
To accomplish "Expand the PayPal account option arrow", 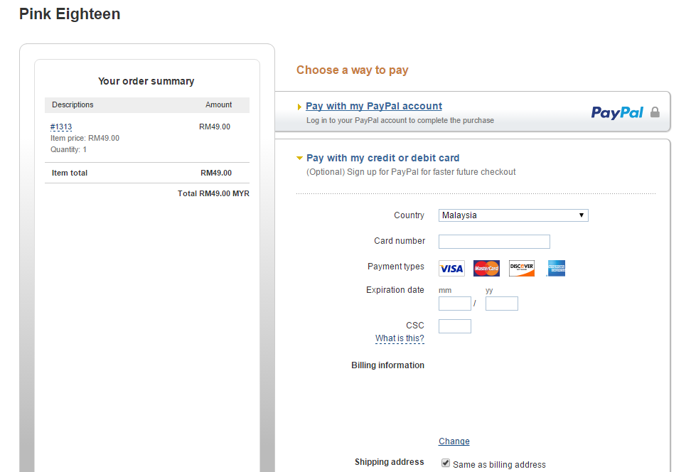I will click(300, 107).
